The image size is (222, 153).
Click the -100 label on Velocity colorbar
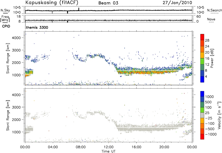pos(210,123)
